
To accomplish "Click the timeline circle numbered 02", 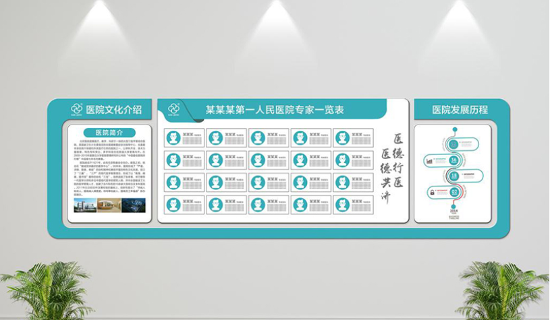I will tap(454, 193).
